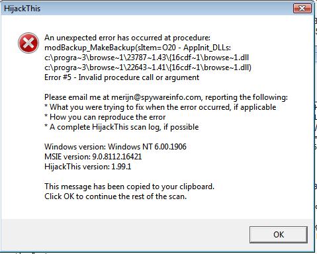
Task: Click the HijackThis title bar text
Action: click(x=22, y=9)
